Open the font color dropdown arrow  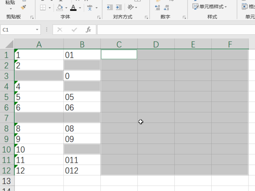80,8
